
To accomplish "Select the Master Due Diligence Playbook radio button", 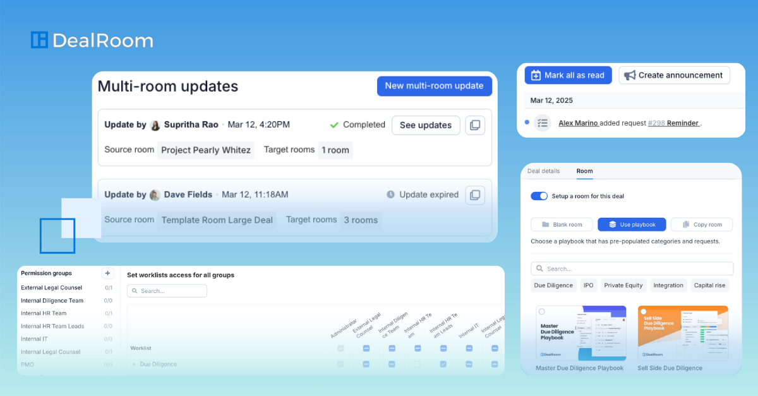I will coord(541,311).
